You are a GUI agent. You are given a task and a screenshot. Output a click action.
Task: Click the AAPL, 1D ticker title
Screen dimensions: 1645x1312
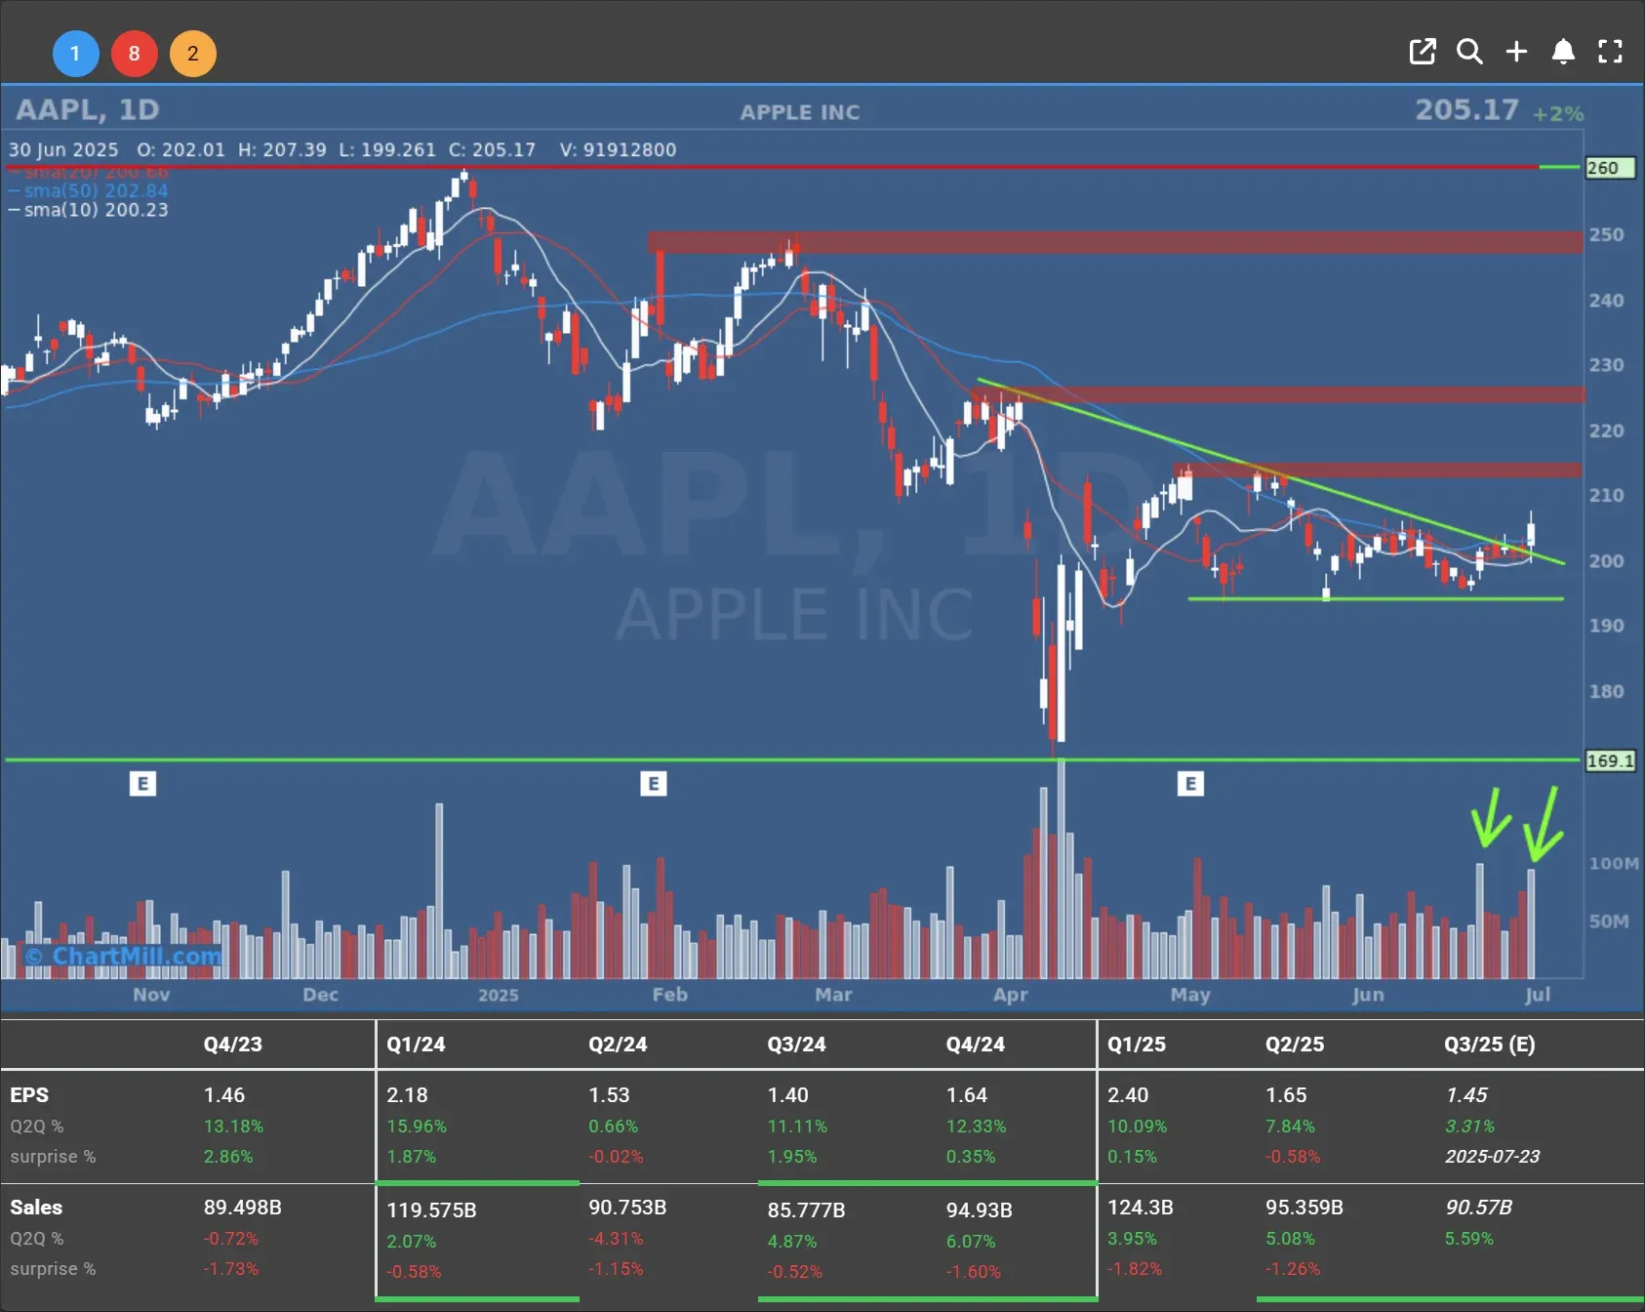[x=88, y=109]
